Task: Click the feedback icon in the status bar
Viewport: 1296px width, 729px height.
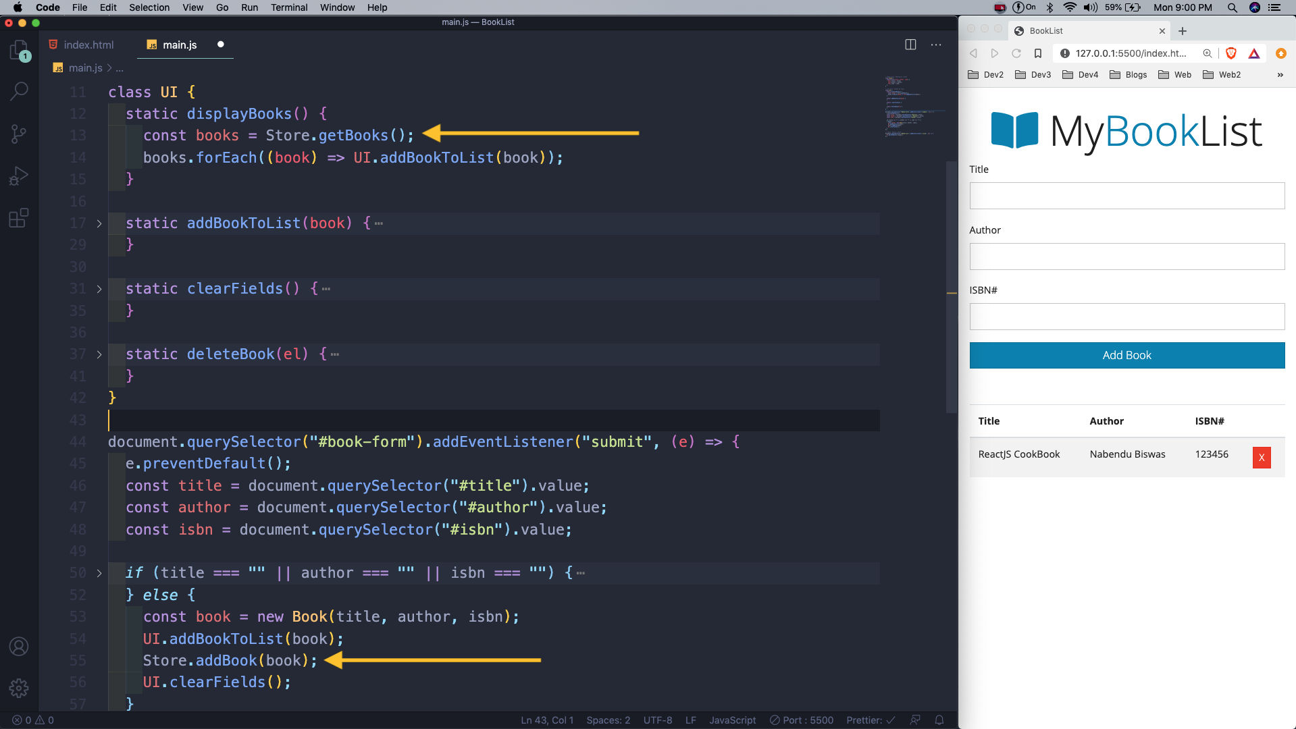Action: pyautogui.click(x=915, y=720)
